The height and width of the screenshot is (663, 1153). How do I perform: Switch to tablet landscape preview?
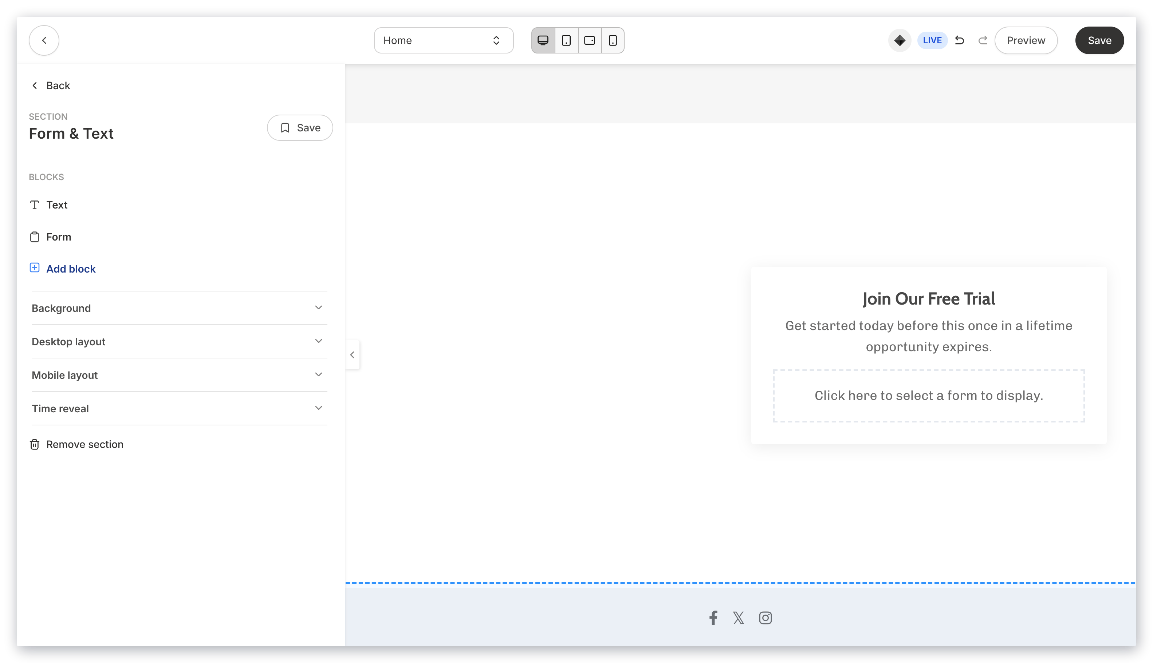(x=589, y=40)
